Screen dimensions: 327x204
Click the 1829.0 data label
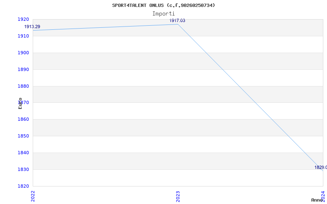point(321,167)
